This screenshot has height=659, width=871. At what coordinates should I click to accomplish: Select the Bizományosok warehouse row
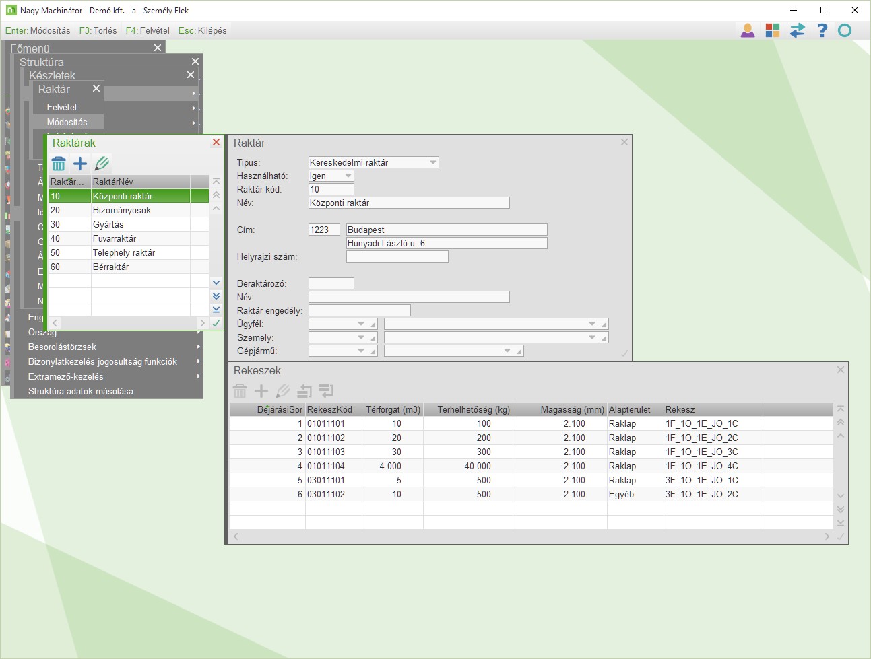(x=122, y=210)
